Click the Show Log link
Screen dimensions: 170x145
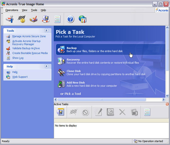tap(18, 58)
